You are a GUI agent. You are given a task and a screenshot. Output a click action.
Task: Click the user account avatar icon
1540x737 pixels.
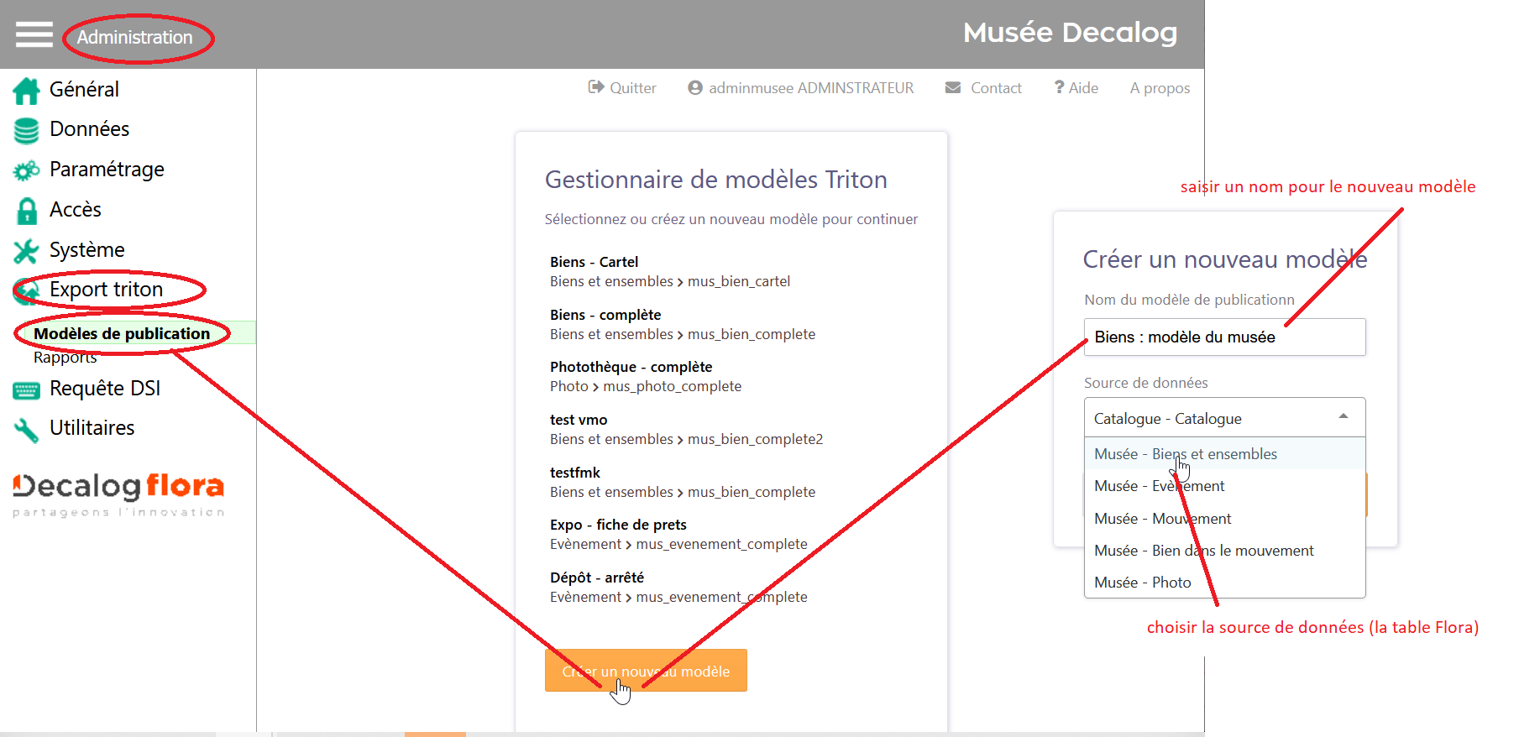coord(695,87)
